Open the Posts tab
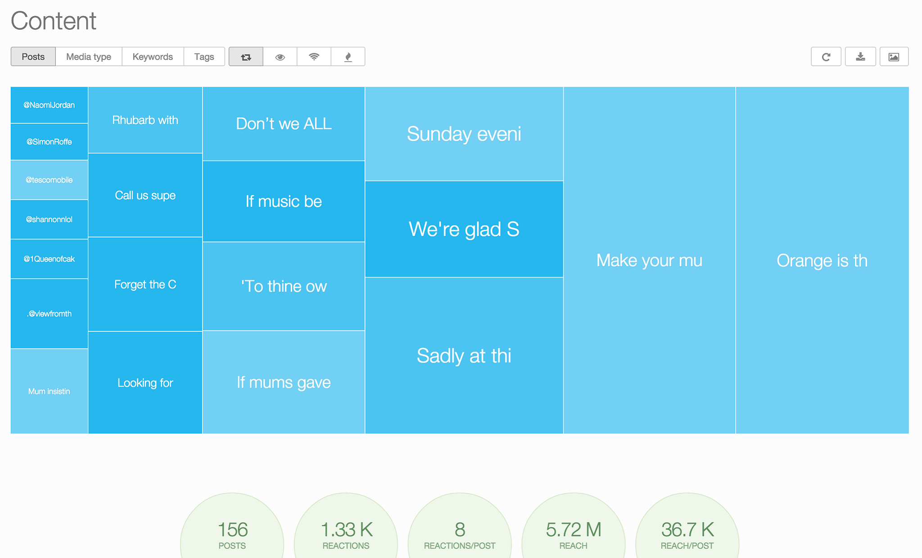 click(x=33, y=57)
